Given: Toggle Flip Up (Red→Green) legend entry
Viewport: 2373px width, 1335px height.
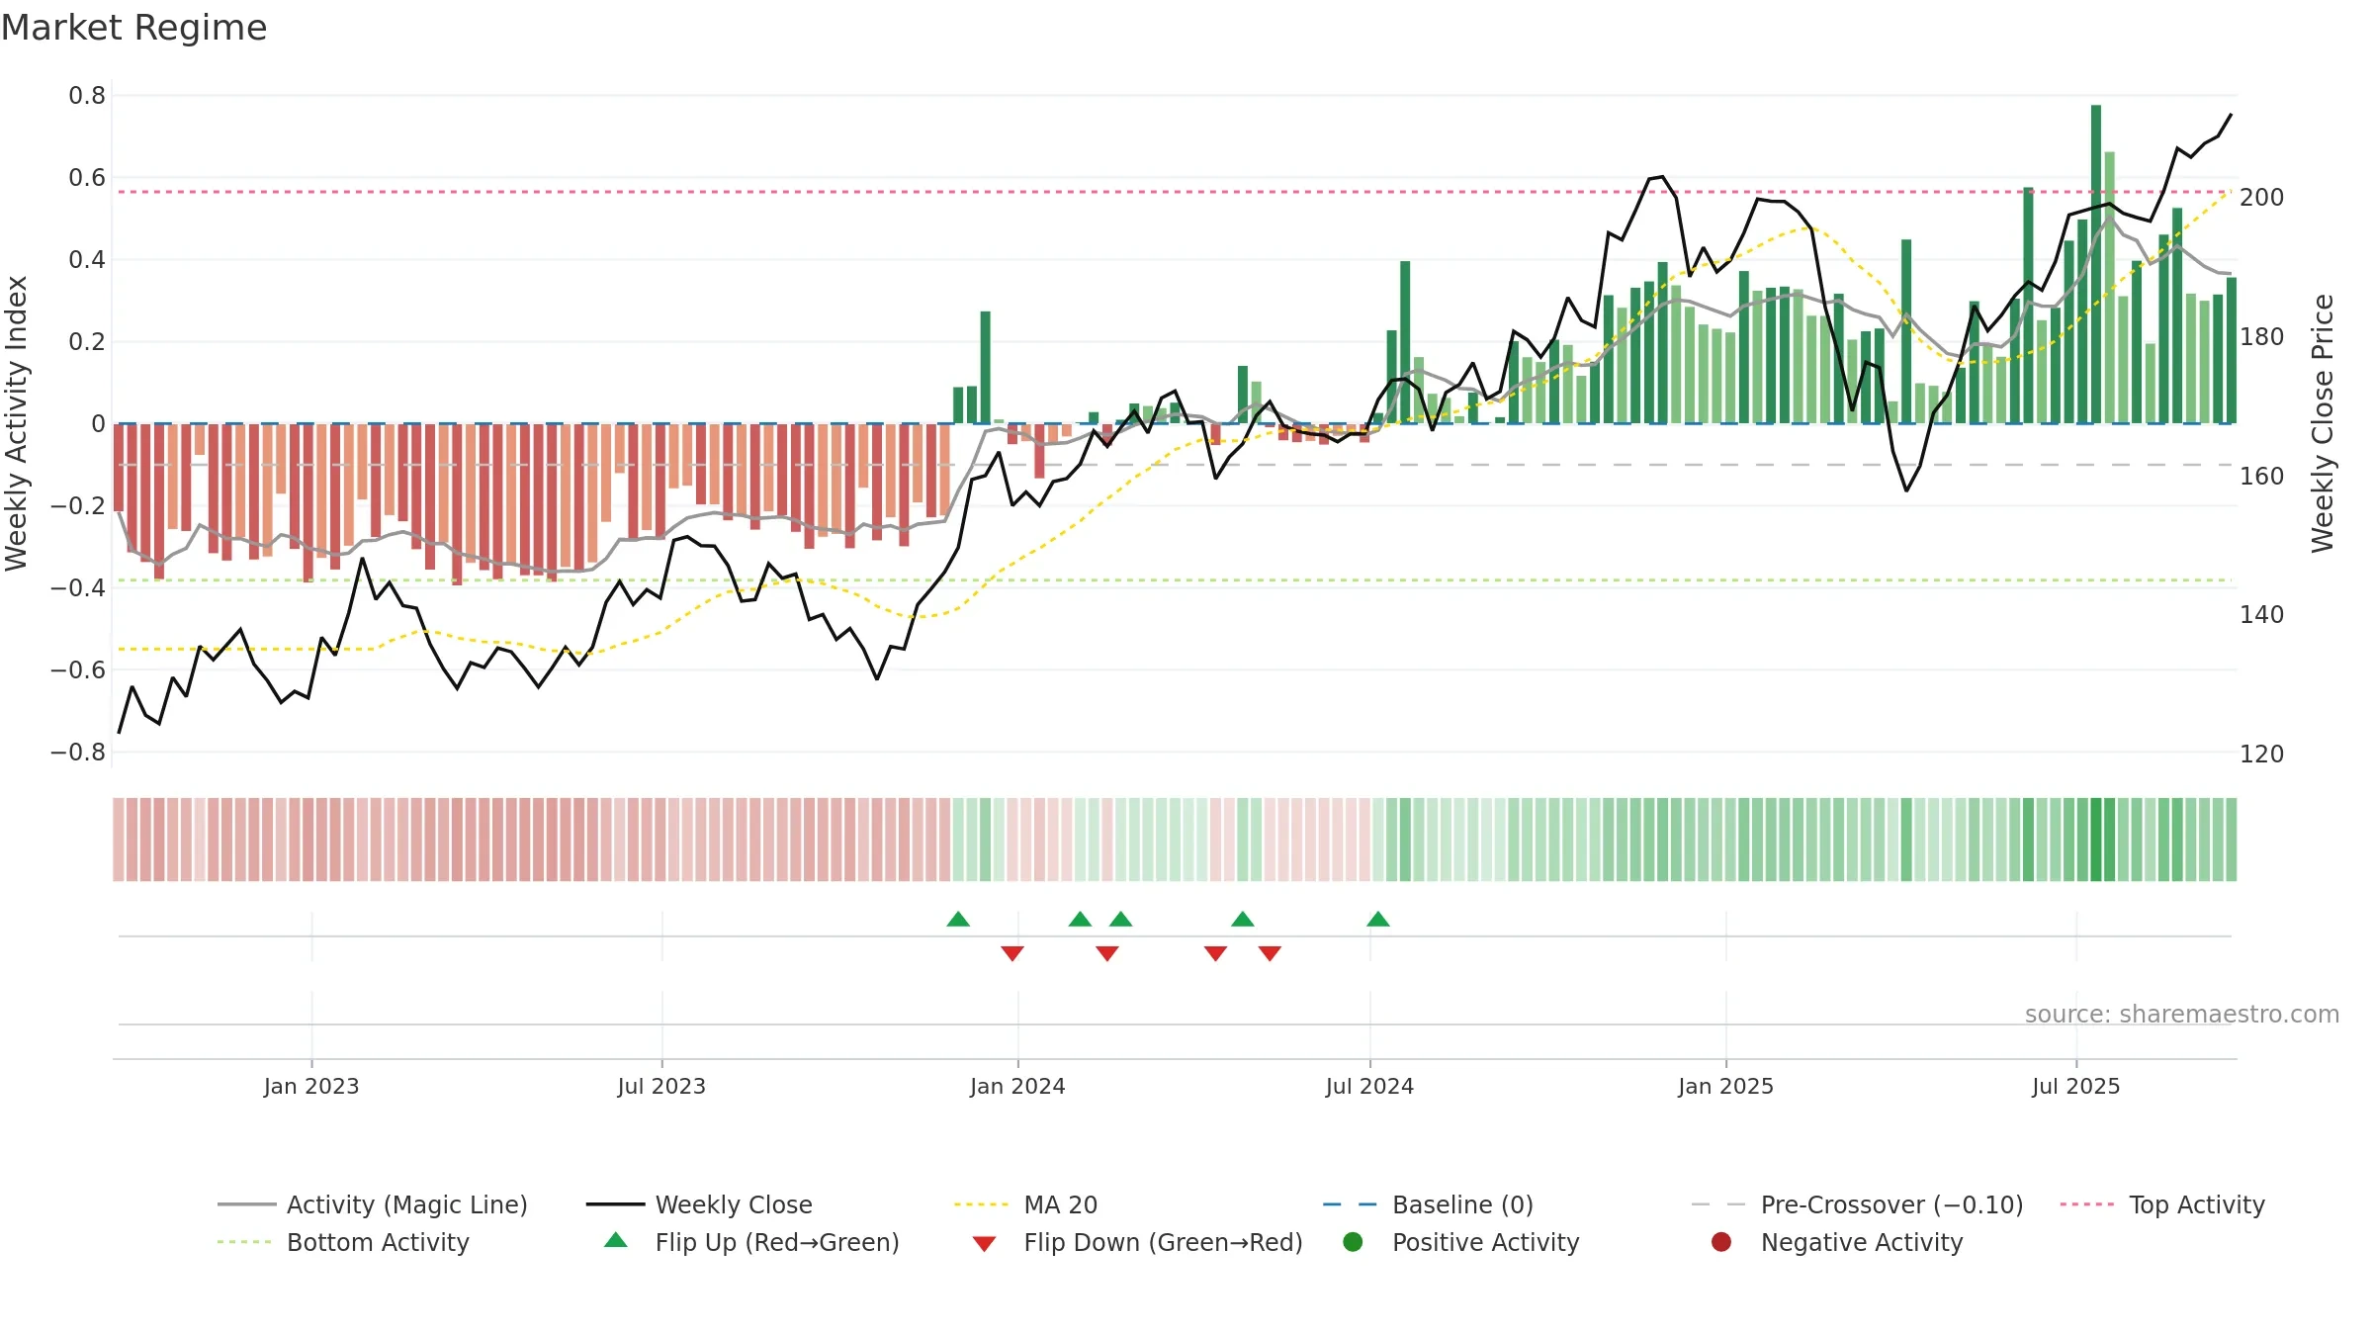Looking at the screenshot, I should tap(751, 1242).
